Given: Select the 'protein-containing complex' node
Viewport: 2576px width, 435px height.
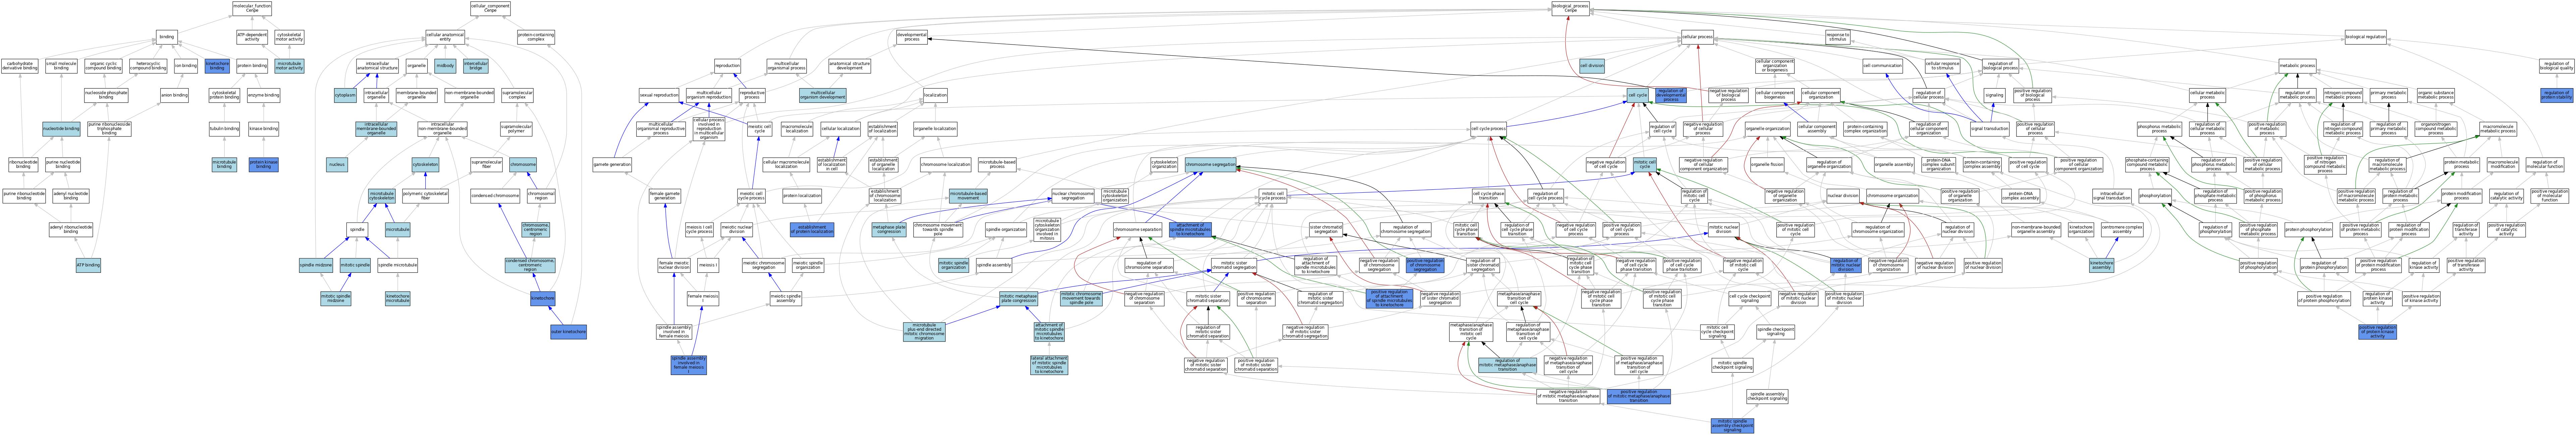Looking at the screenshot, I should coord(536,37).
